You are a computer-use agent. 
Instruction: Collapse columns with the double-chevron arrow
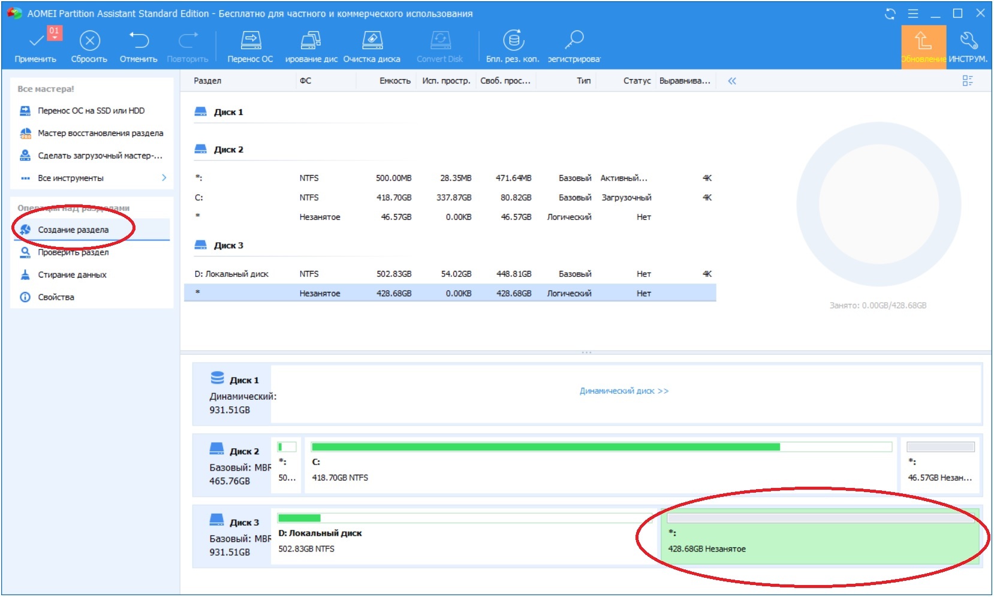[732, 81]
